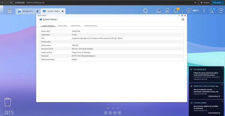225x116 pixels.
Task: Open the info icon with 10+ badge
Action: click(212, 11)
